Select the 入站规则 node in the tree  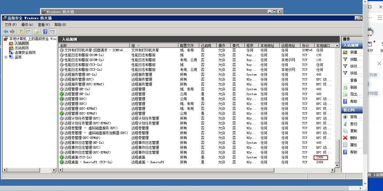(x=21, y=43)
